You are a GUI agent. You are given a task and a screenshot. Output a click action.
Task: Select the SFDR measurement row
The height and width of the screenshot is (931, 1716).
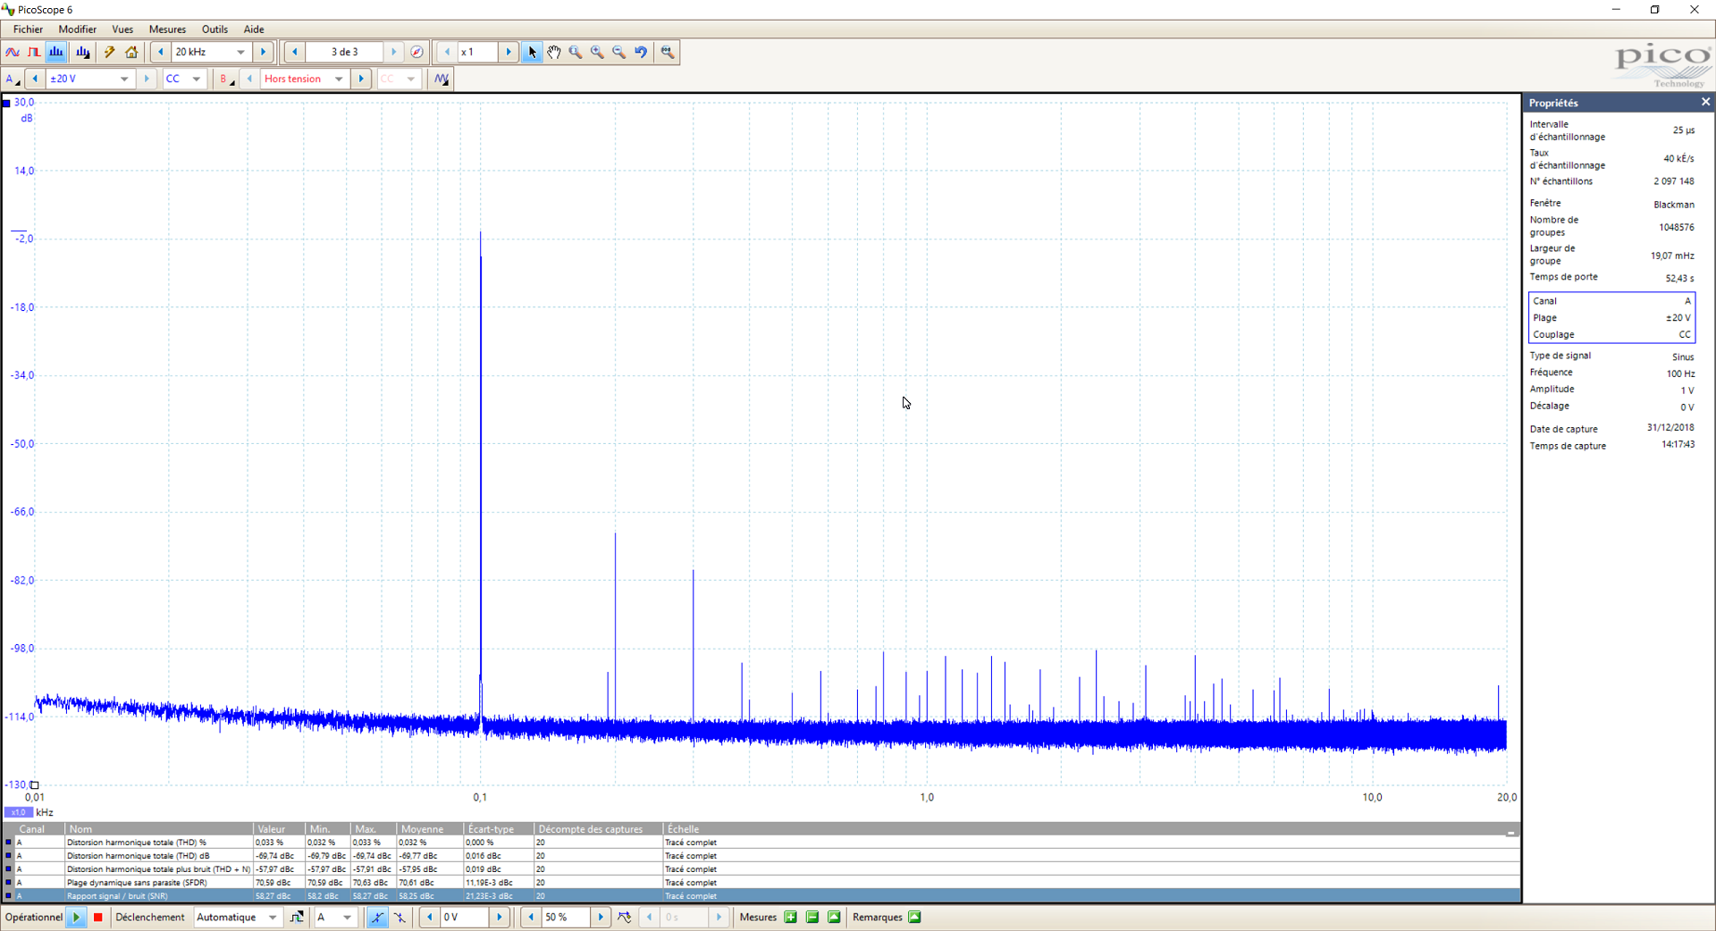point(761,883)
